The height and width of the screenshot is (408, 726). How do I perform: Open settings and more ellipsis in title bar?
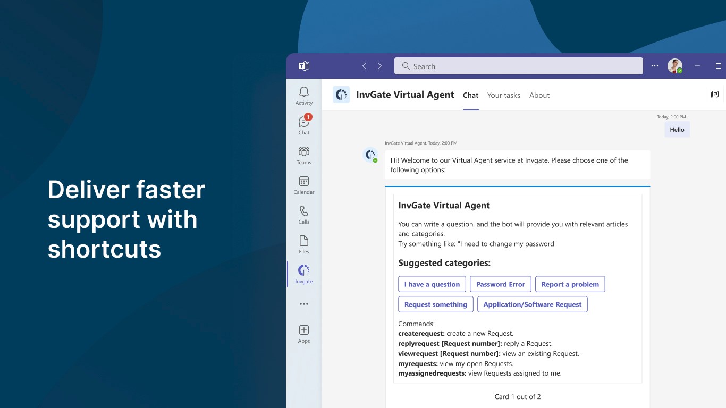(655, 66)
